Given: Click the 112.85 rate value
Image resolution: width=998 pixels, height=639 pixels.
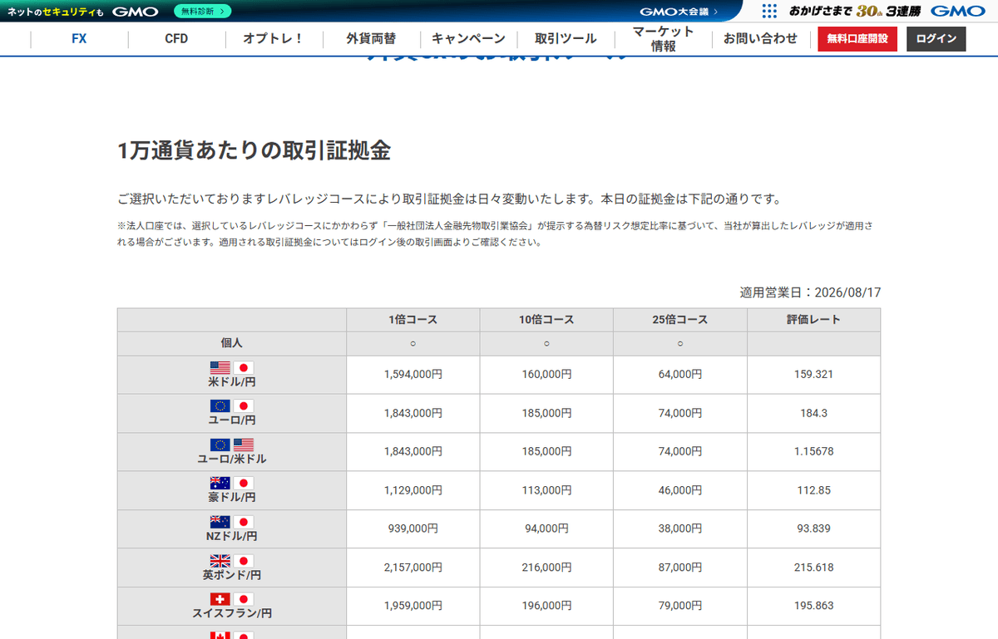Looking at the screenshot, I should click(x=813, y=490).
